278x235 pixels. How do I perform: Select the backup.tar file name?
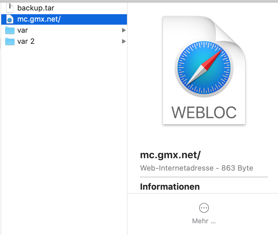(36, 8)
